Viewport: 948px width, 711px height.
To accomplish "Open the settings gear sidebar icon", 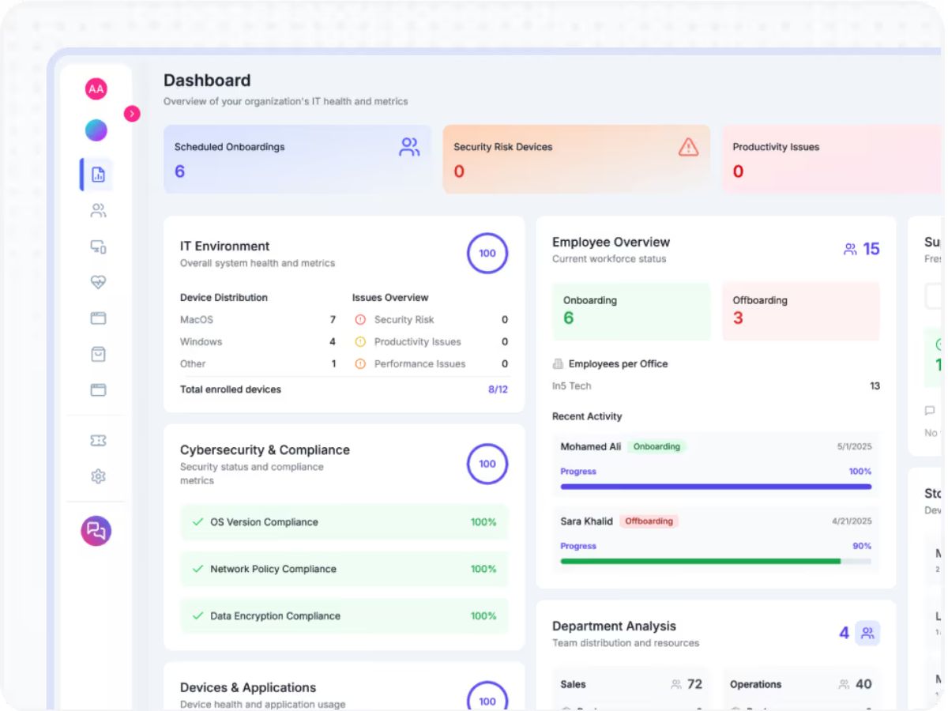I will tap(98, 476).
